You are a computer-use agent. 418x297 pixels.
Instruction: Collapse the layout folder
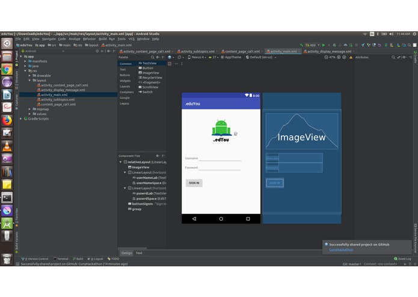[x=29, y=81]
